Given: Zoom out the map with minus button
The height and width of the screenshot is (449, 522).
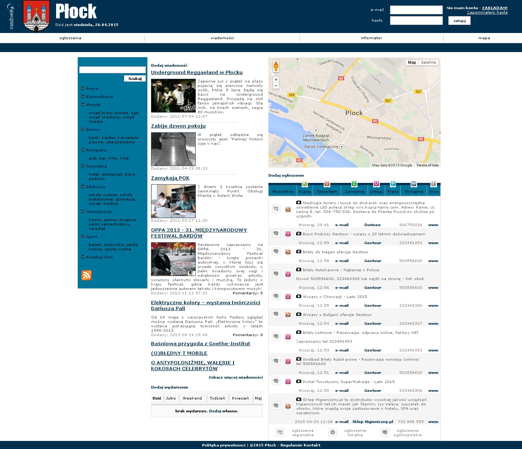Looking at the screenshot, I should pyautogui.click(x=276, y=86).
